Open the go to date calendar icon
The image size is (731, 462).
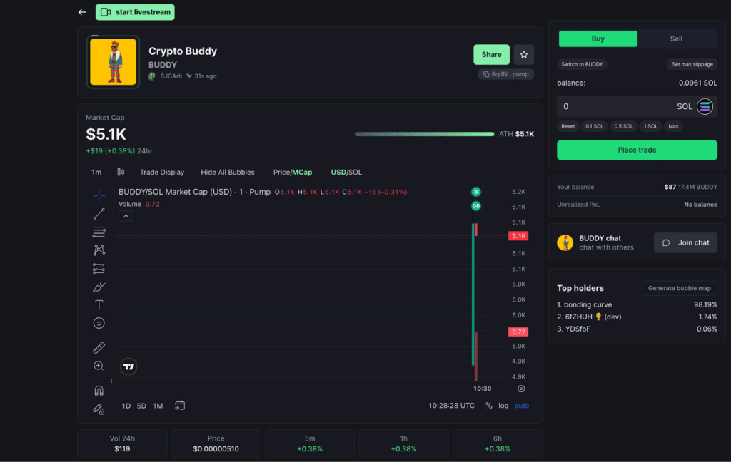click(180, 406)
